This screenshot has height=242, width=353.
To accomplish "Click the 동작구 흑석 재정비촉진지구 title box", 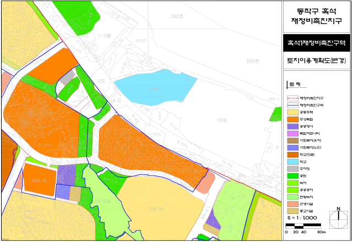I will tap(316, 15).
